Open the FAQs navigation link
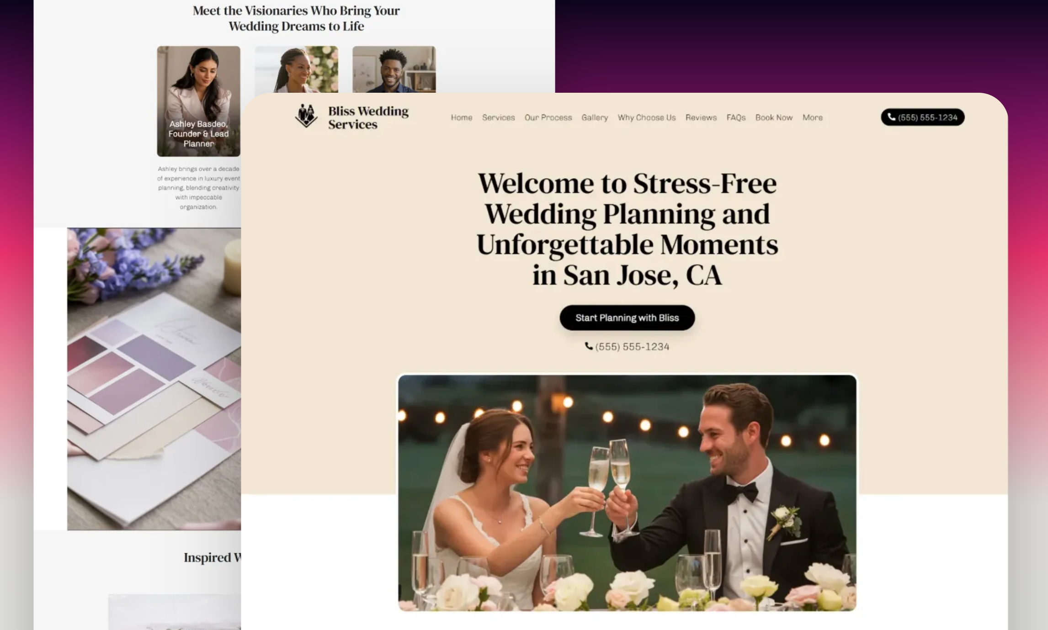Viewport: 1048px width, 630px height. click(x=735, y=118)
